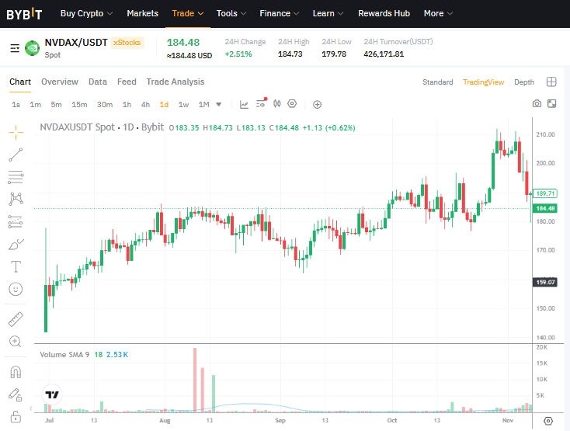Screen dimensions: 570x431
Task: Switch to the Trade Analysis tab
Action: [x=176, y=82]
